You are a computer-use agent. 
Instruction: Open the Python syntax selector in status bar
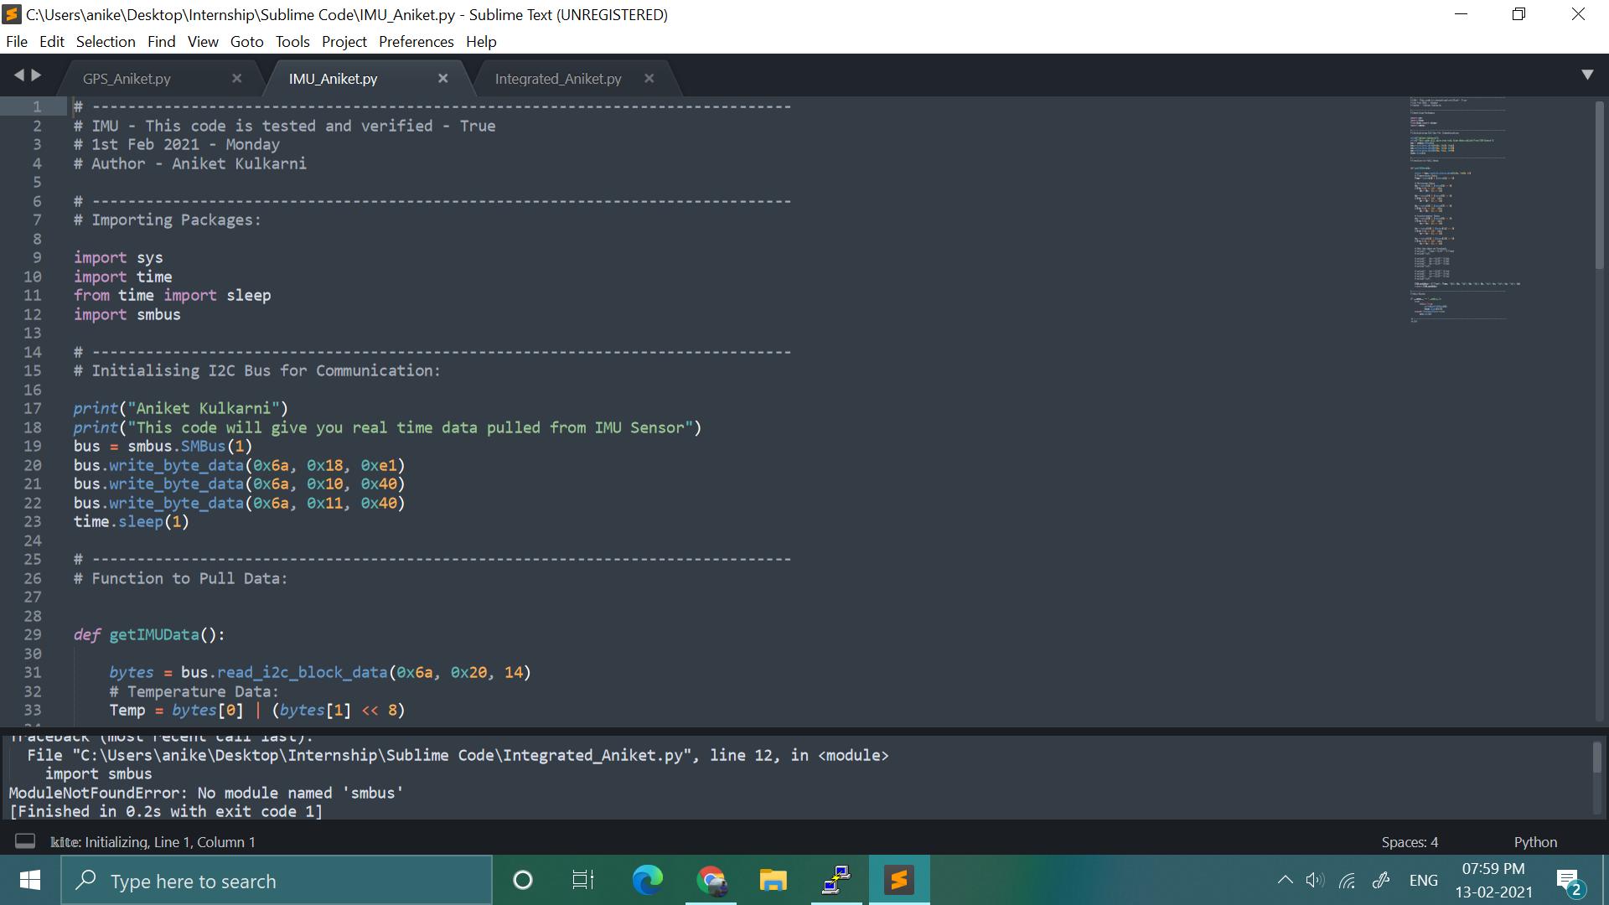click(x=1536, y=841)
